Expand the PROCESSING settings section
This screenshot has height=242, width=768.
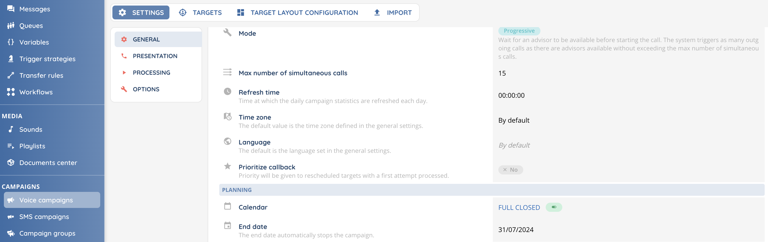tap(151, 73)
